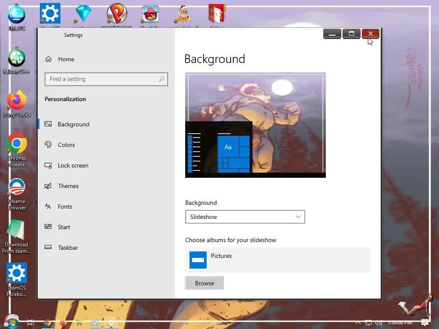Maximize the Settings window
Image resolution: width=439 pixels, height=329 pixels.
point(352,34)
